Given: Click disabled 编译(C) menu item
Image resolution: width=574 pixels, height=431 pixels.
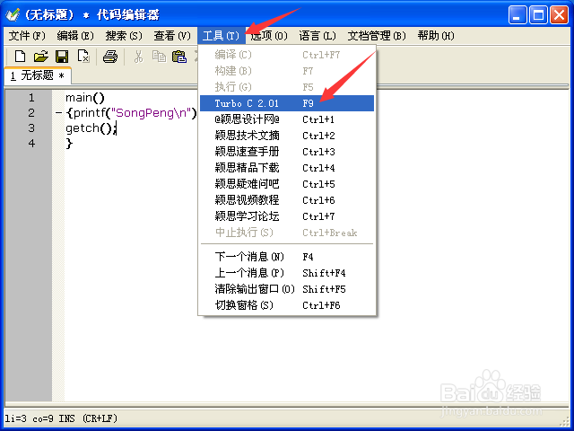Looking at the screenshot, I should 287,55.
